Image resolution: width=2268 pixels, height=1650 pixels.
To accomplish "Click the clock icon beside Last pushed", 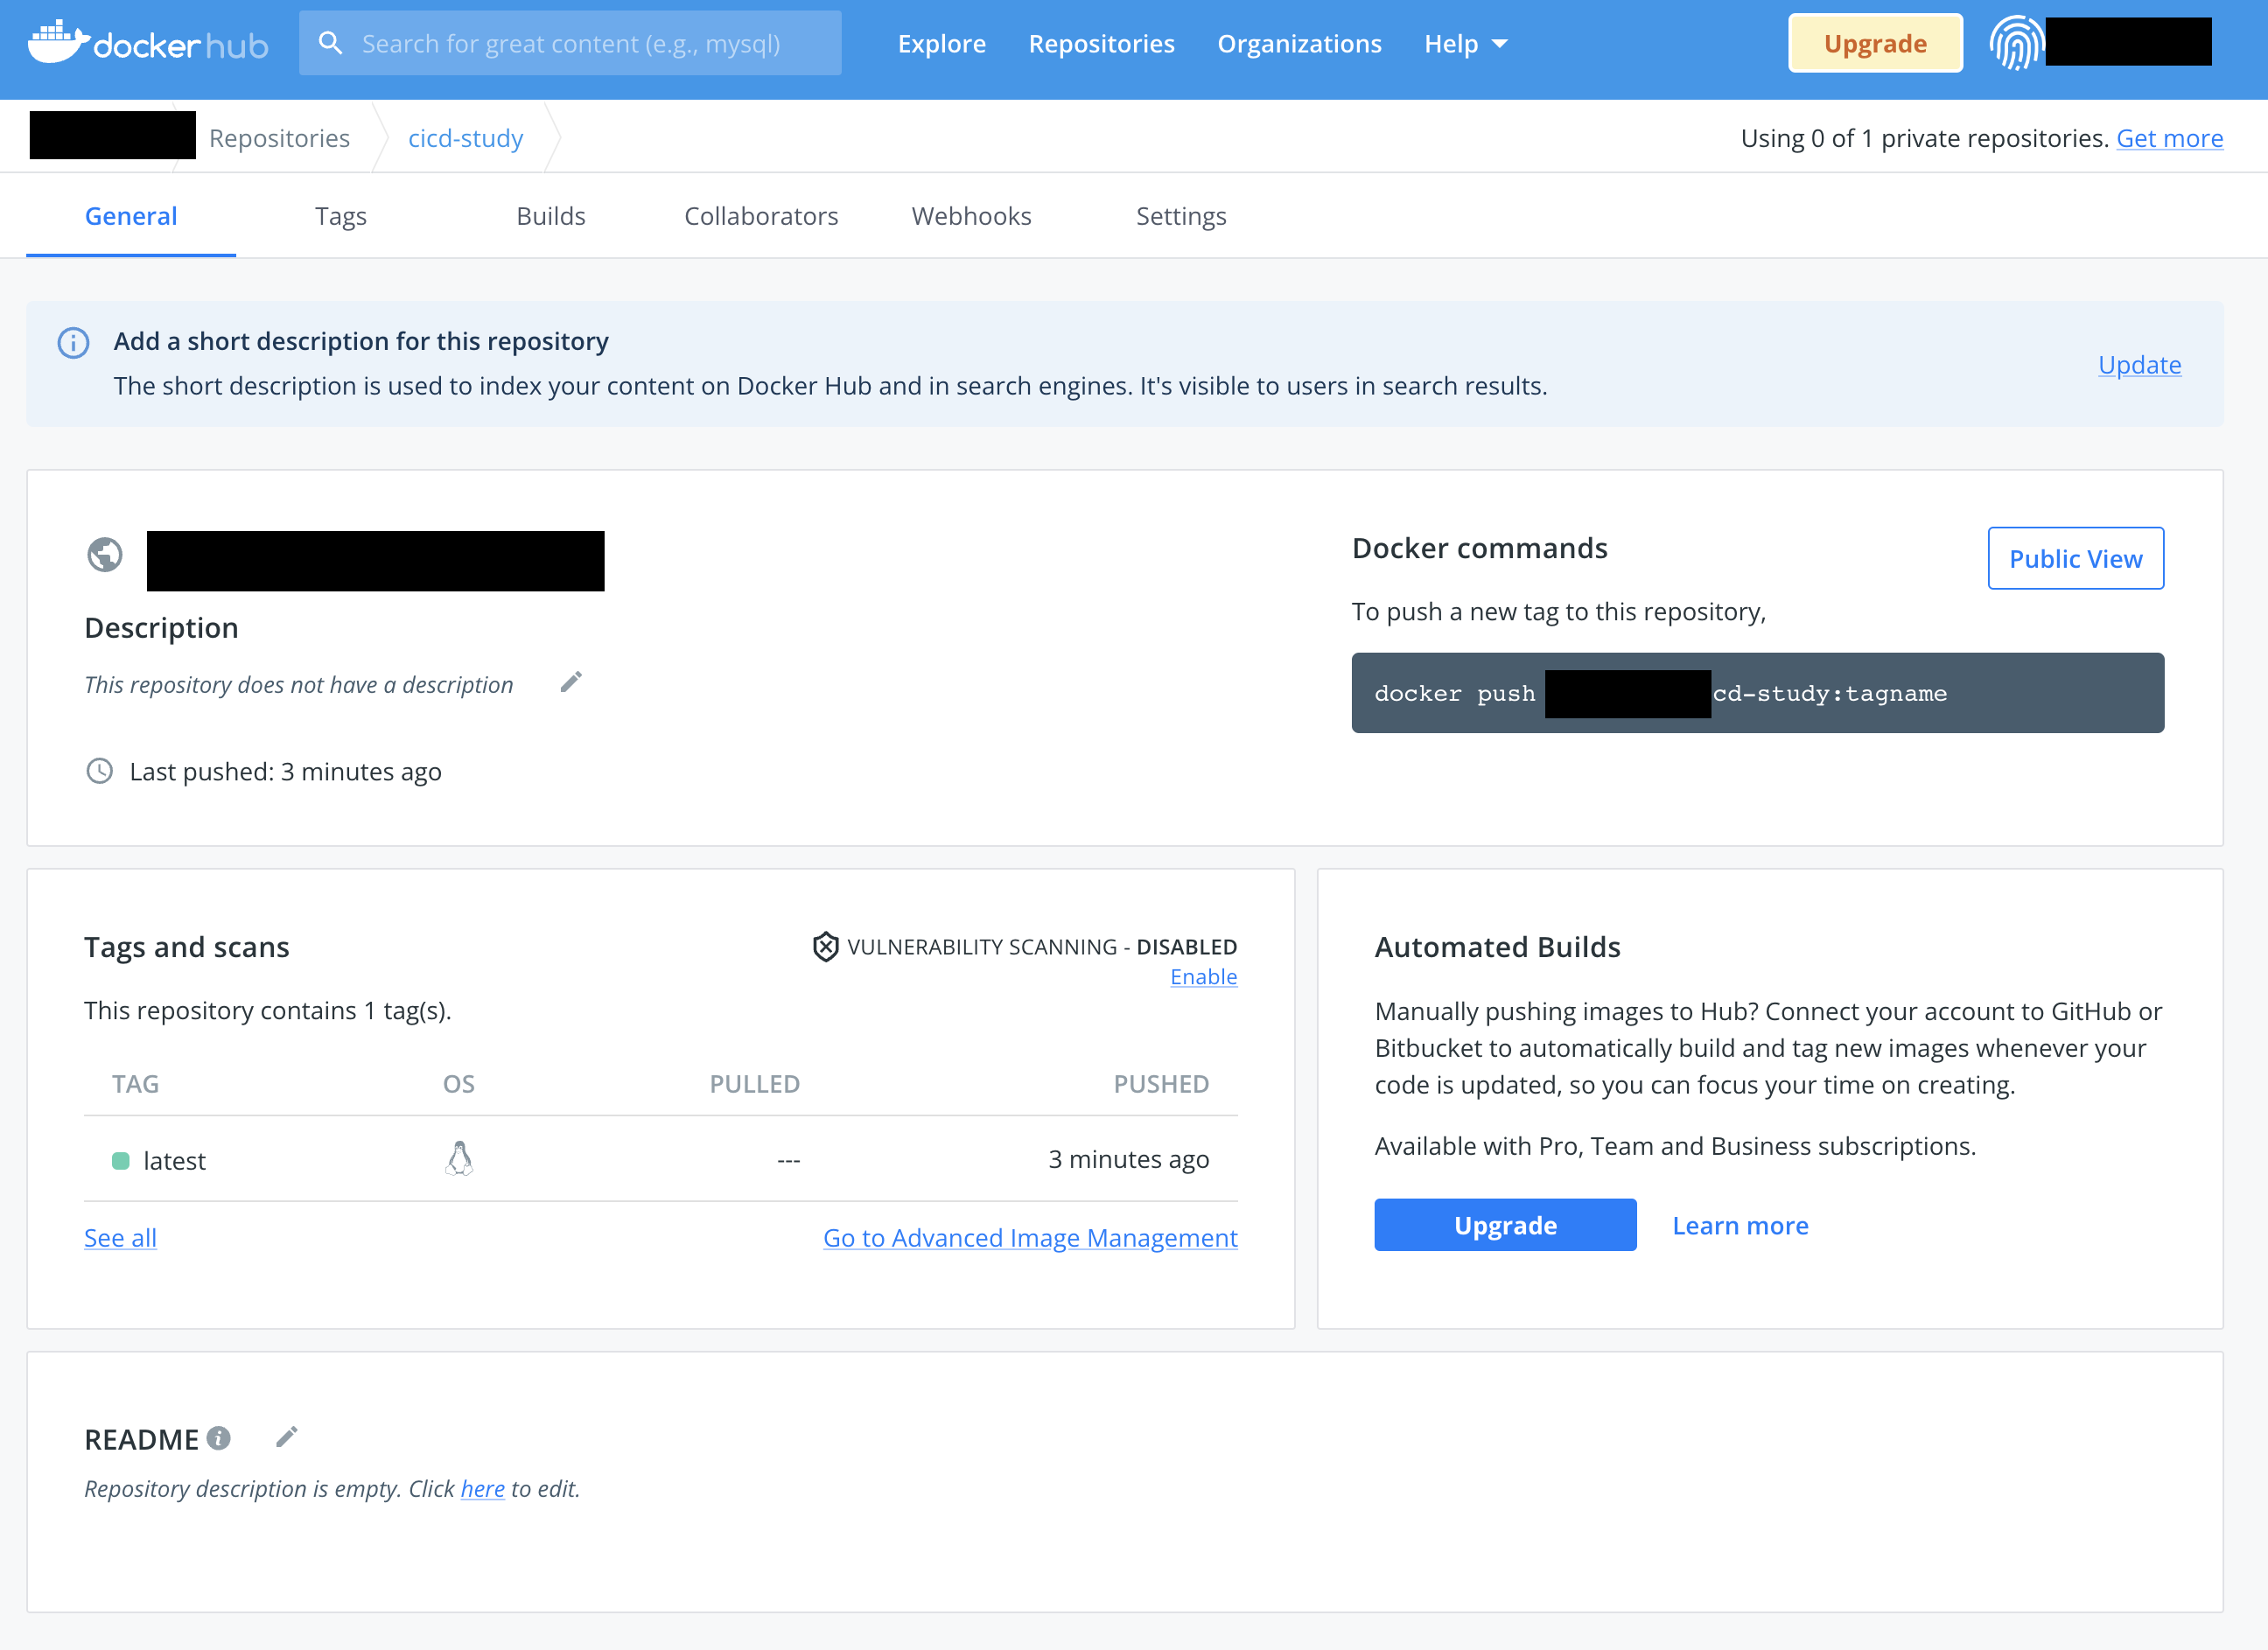I will 99,771.
